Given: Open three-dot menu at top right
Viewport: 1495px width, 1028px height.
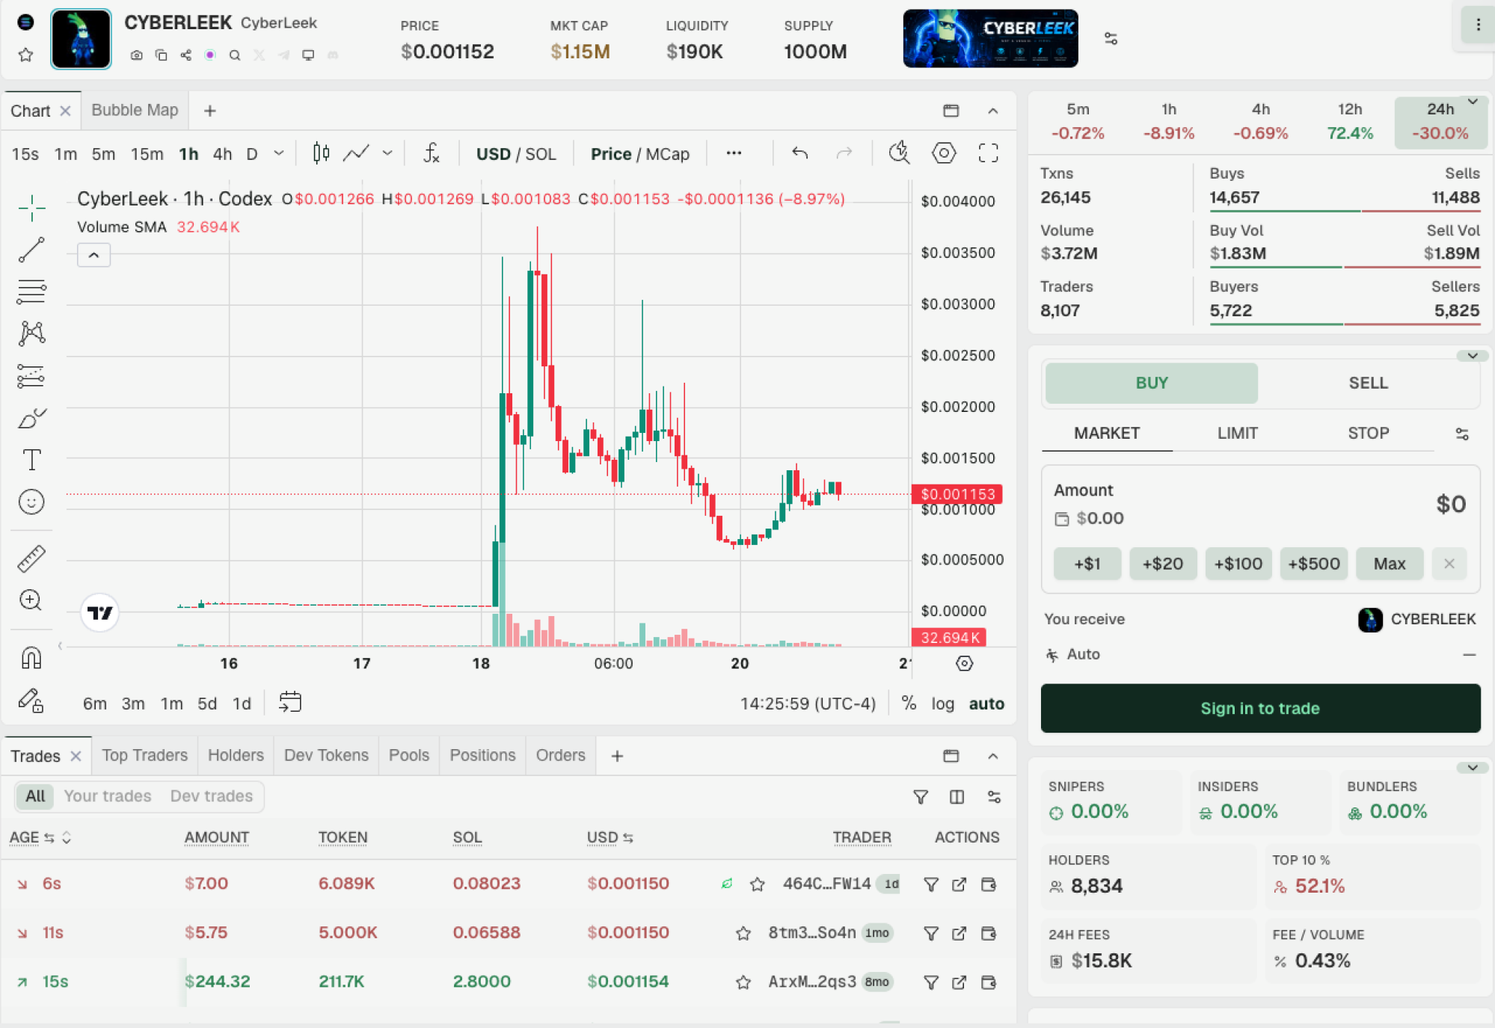Looking at the screenshot, I should tap(1478, 25).
